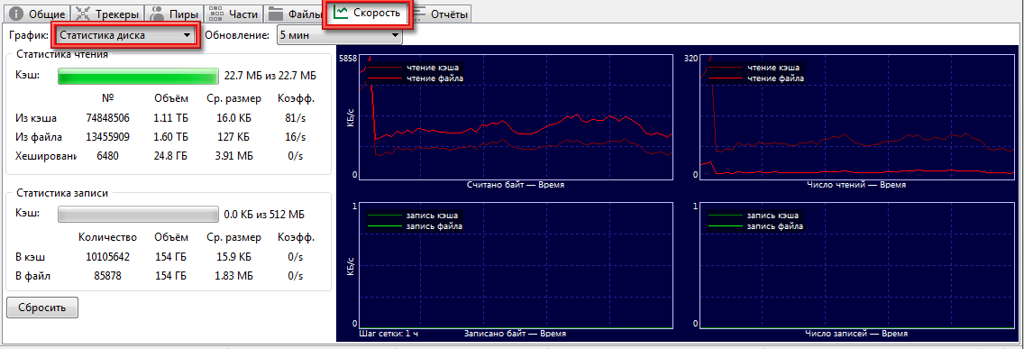Click value 74848506
Screen dimensions: 1024x349
[108, 118]
